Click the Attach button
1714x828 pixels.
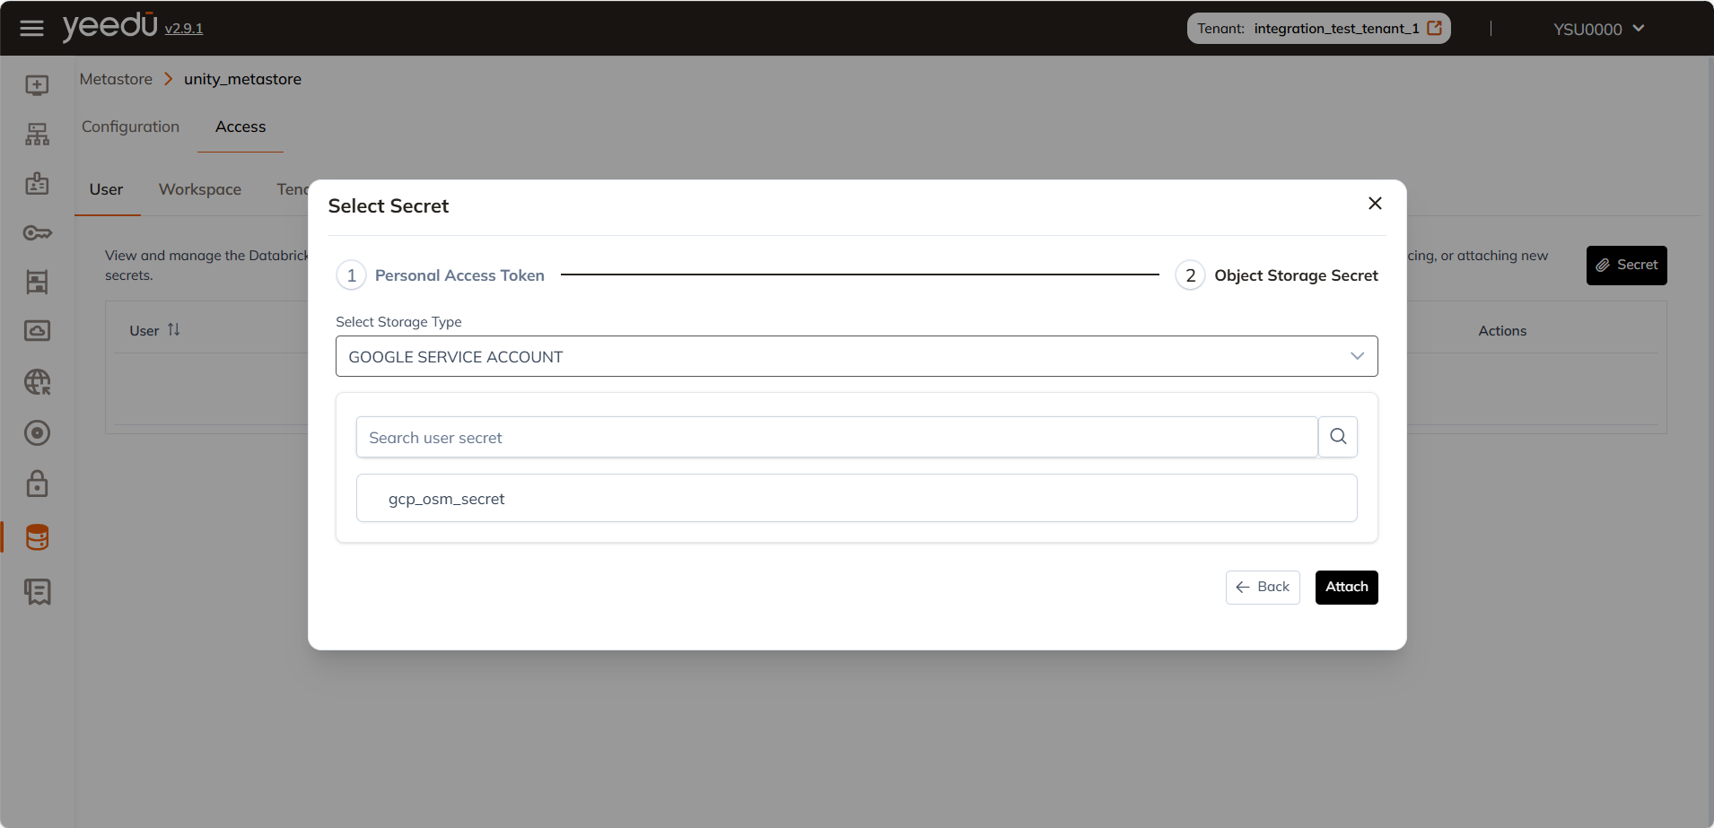(1346, 587)
